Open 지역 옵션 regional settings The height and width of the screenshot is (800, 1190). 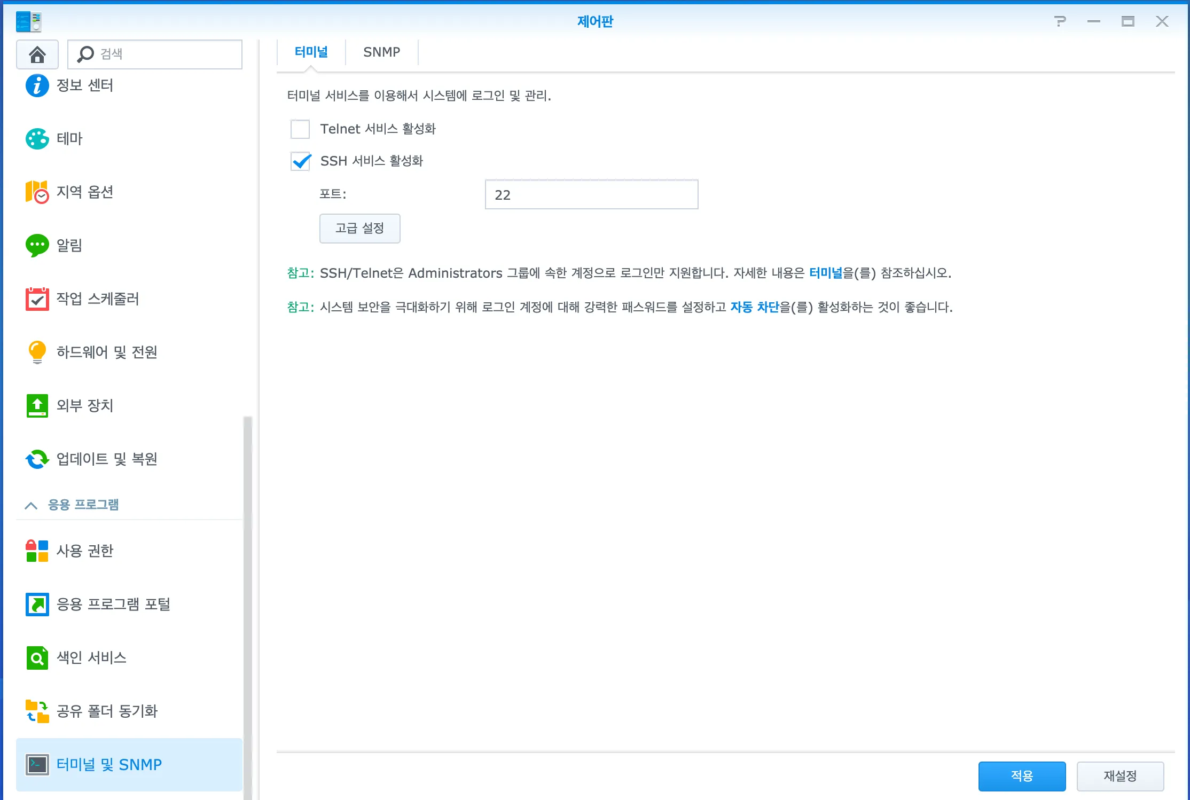37,192
